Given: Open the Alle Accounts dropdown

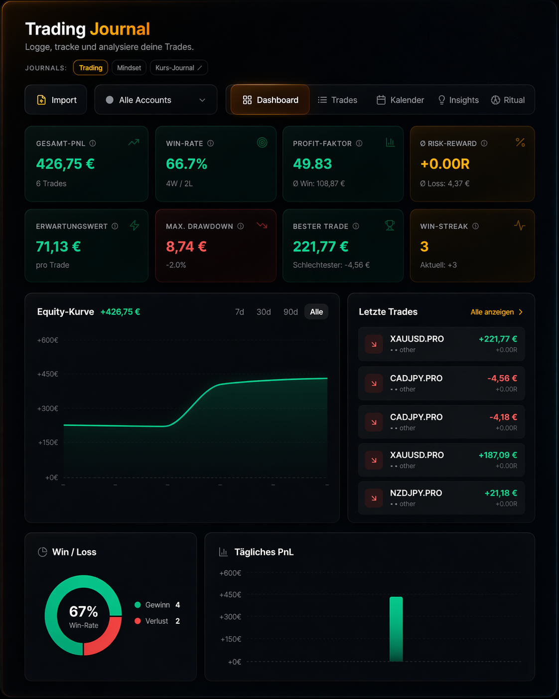Looking at the screenshot, I should point(155,100).
